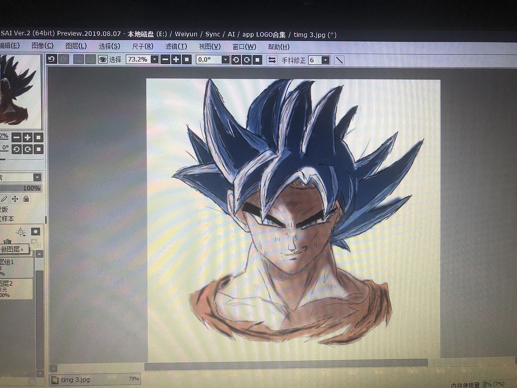The image size is (517, 388).
Task: Rotate clockwise using the navigator button
Action: click(x=27, y=149)
